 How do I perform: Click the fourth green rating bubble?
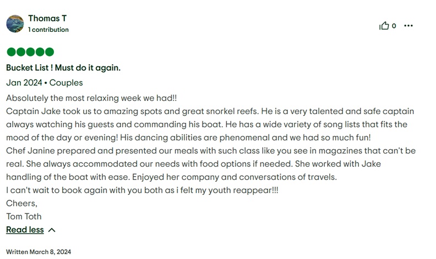(40, 52)
